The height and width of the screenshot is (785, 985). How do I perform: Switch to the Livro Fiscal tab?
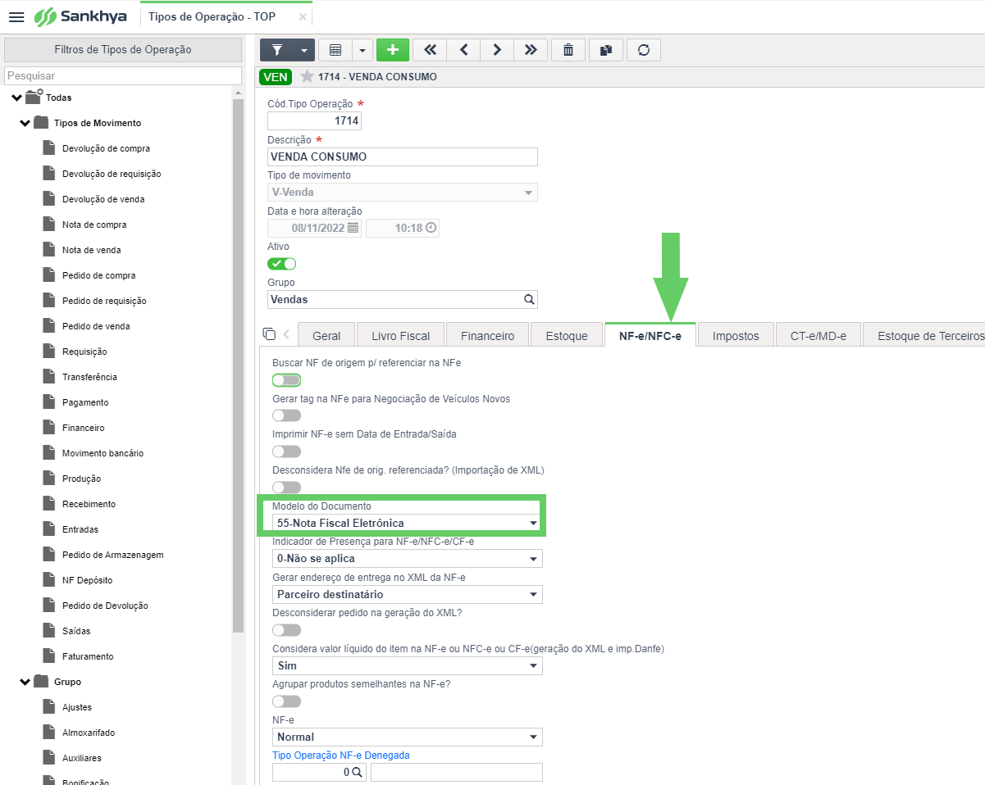pos(400,336)
